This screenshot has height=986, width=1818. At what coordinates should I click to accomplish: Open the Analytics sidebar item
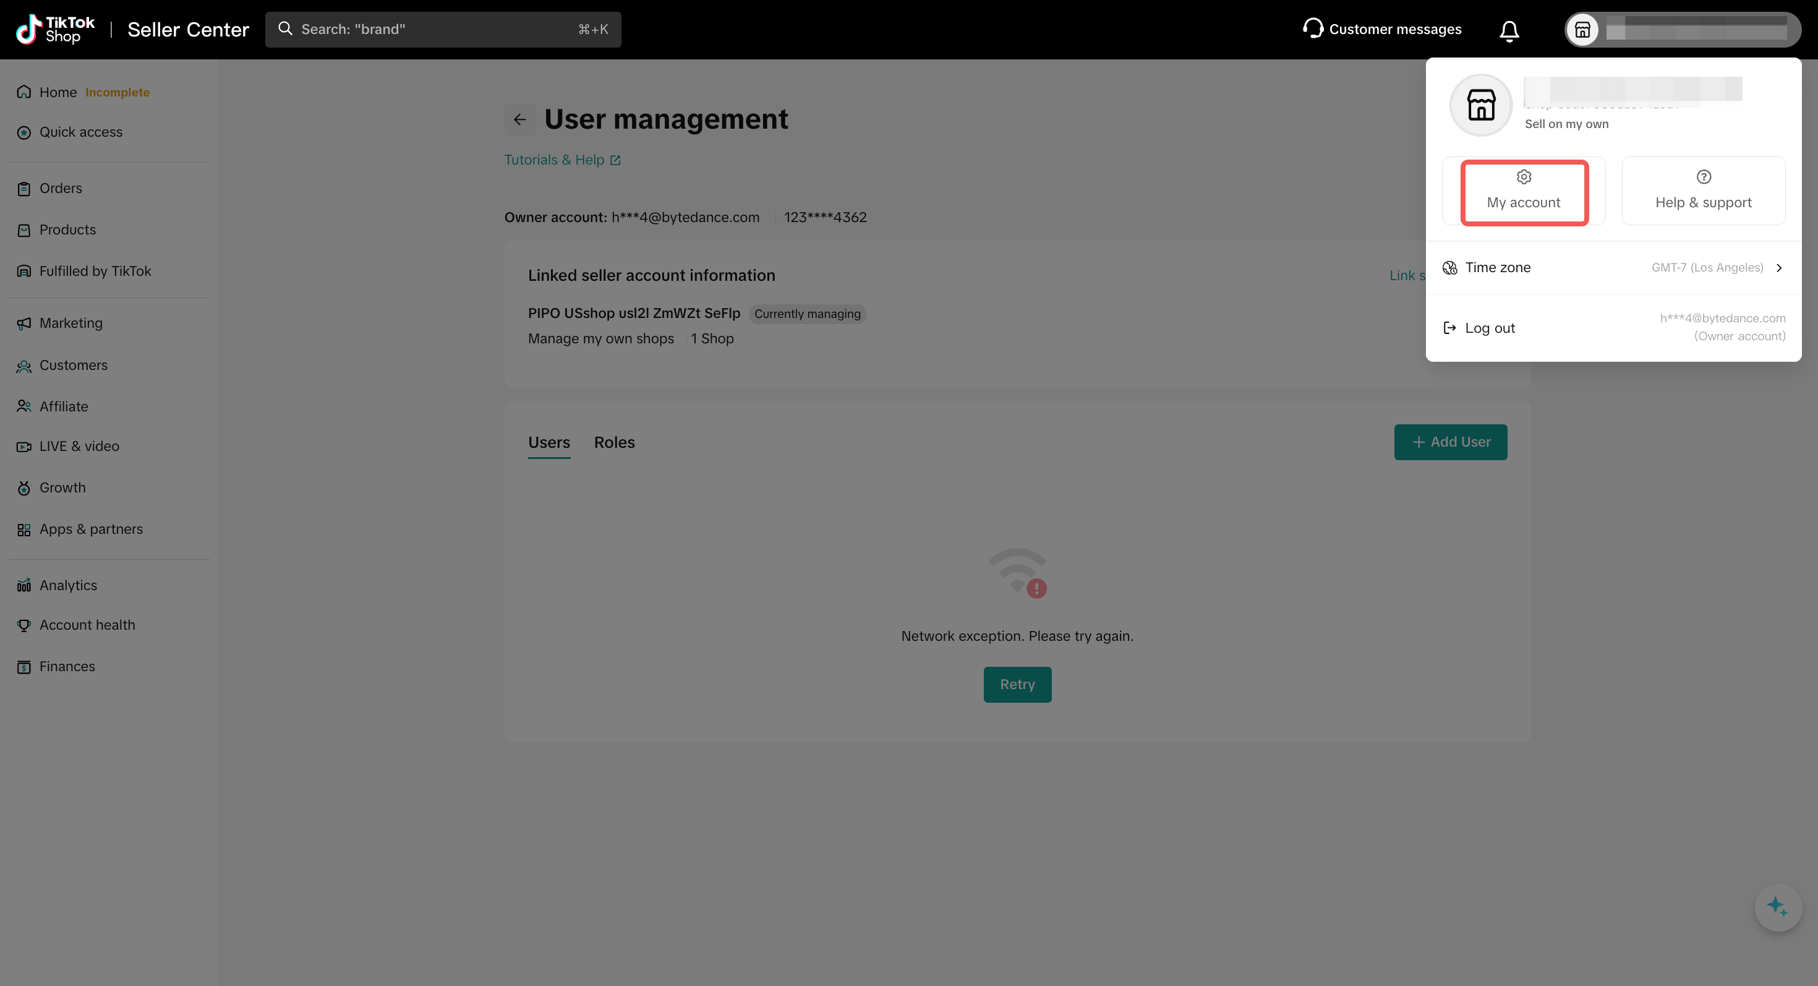[68, 585]
